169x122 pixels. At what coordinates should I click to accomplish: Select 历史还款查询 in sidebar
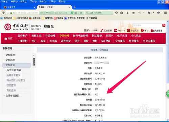coord(14,70)
